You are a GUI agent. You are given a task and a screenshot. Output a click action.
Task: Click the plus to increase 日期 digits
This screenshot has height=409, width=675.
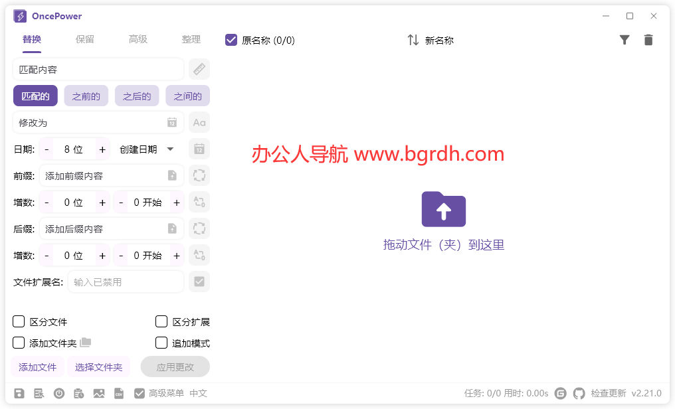point(102,149)
